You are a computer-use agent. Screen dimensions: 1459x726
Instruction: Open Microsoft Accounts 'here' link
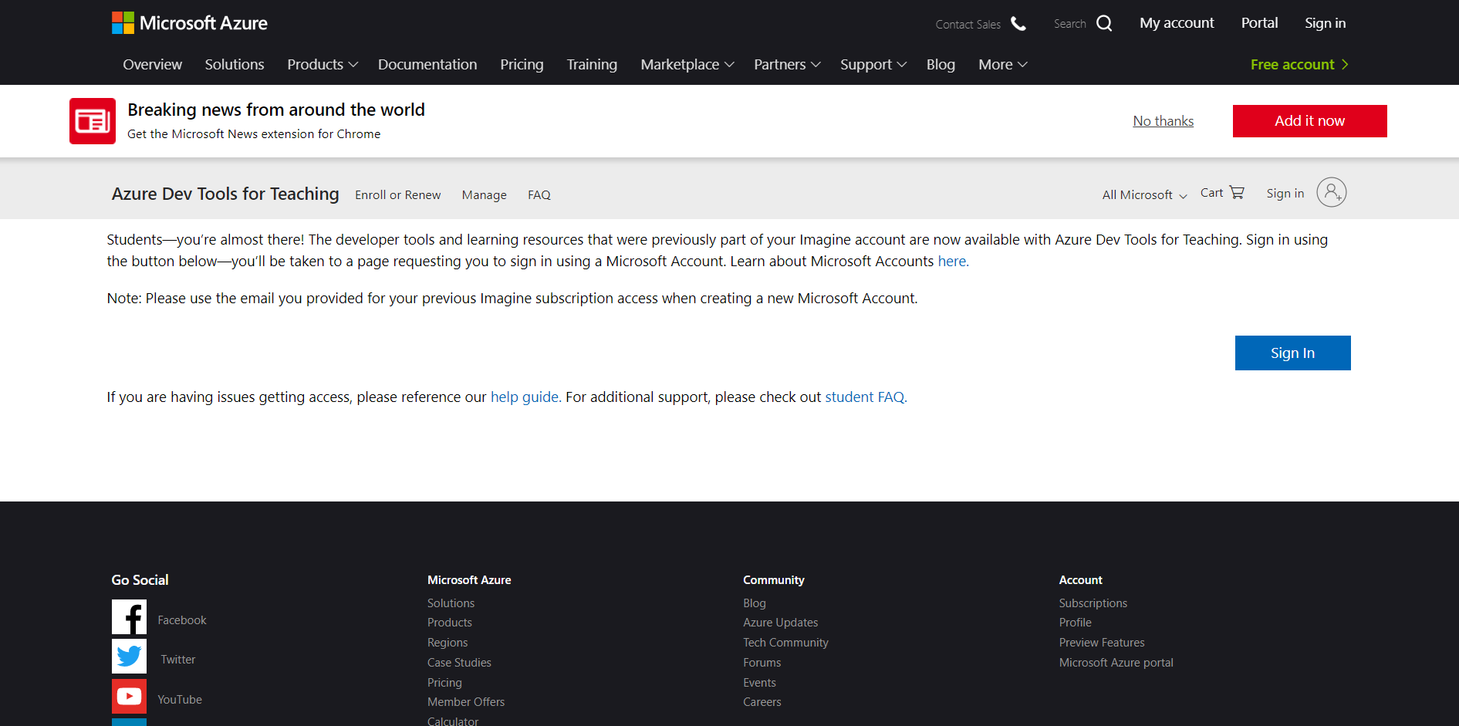point(954,262)
